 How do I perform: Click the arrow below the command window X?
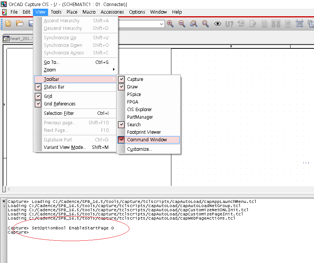(4, 206)
